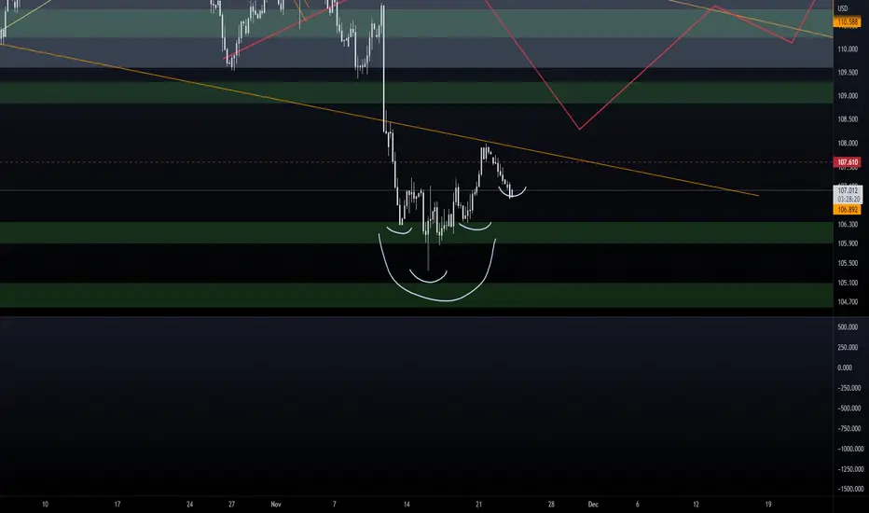Click the 0.000 indicator scale label

click(845, 367)
